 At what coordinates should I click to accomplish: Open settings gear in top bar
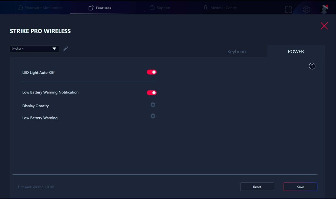point(306,10)
